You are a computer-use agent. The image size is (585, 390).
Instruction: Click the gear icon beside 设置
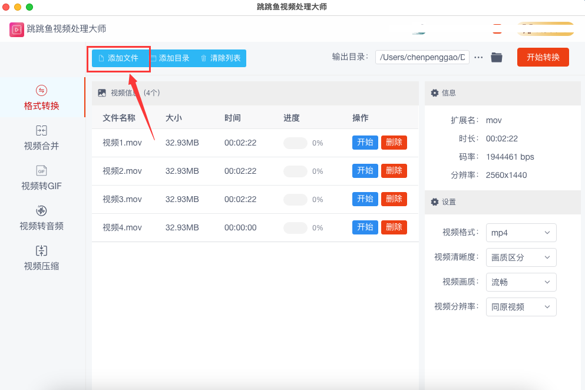[435, 202]
